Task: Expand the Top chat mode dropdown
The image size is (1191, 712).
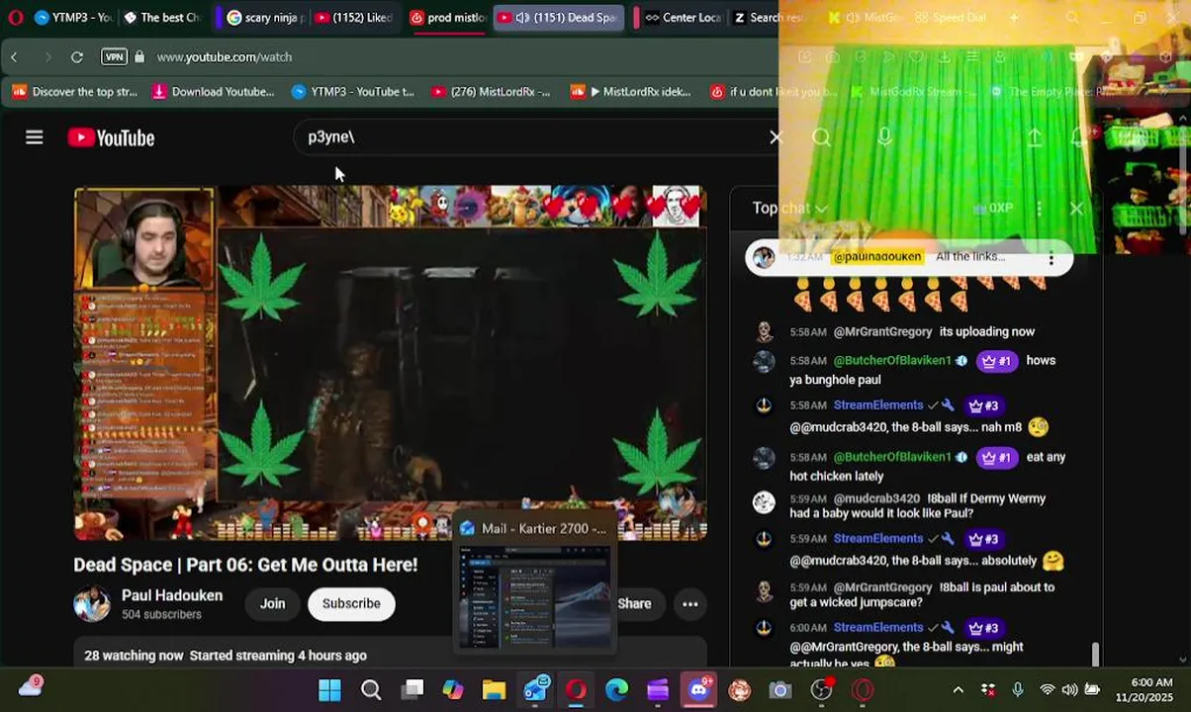Action: point(789,209)
